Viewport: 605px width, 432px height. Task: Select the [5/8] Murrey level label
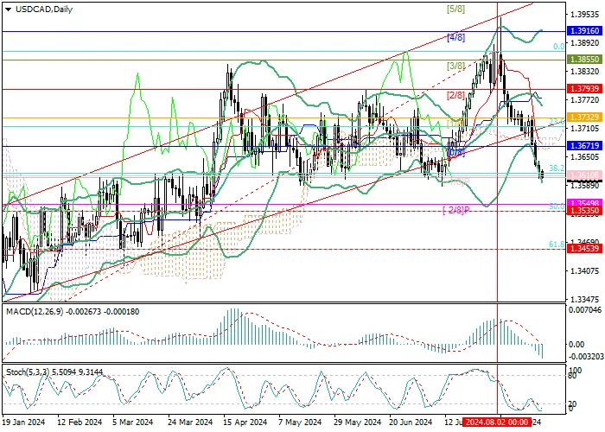coord(455,10)
